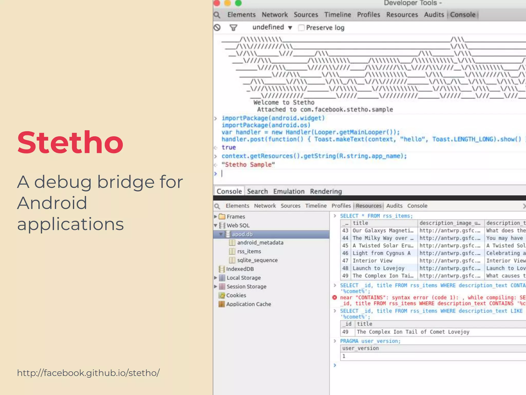Switch to the Rendering drawer tab
Viewport: 526px width, 395px height.
326,191
